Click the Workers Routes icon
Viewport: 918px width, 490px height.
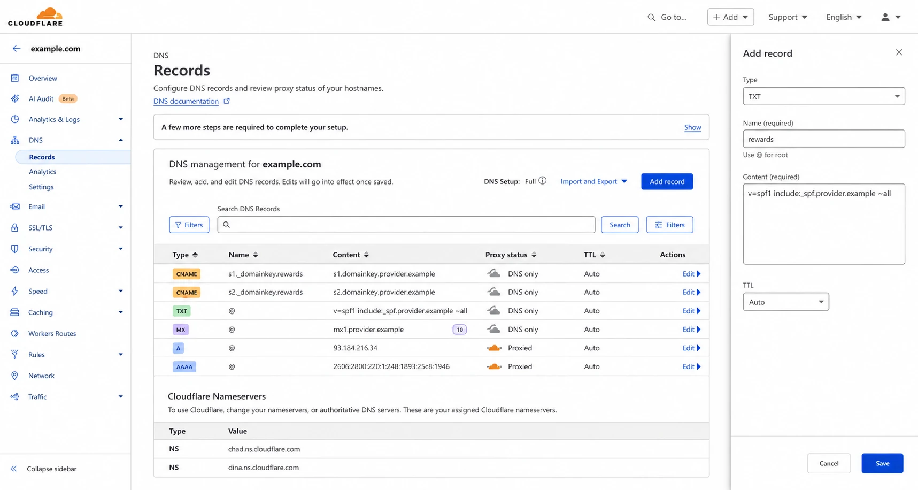click(15, 333)
